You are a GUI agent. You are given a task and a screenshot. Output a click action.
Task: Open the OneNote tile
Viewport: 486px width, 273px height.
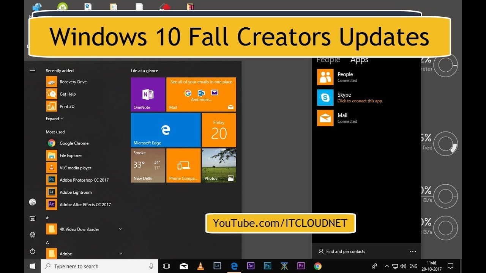click(148, 94)
